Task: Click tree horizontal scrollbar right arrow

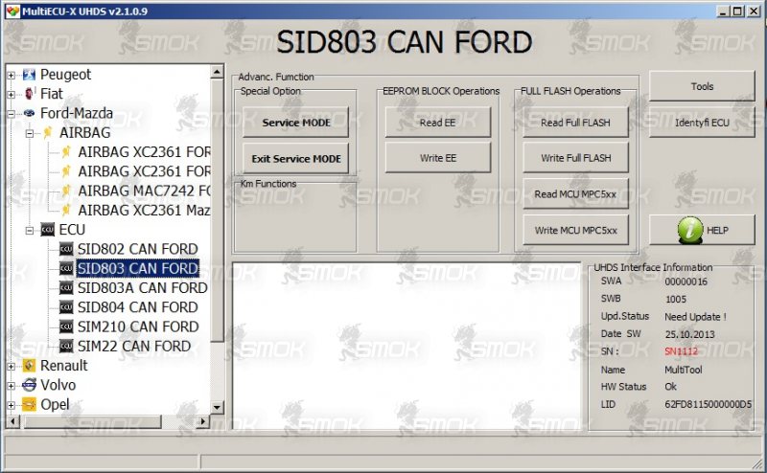Action: coord(203,420)
